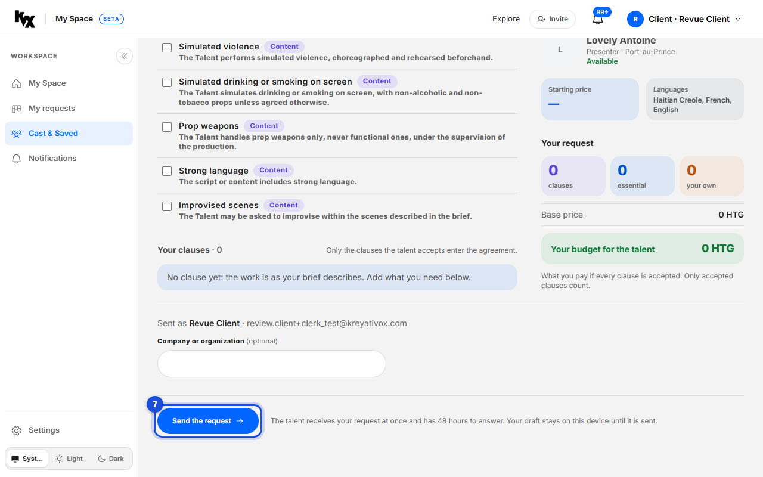Open Settings in the sidebar

pos(69,430)
